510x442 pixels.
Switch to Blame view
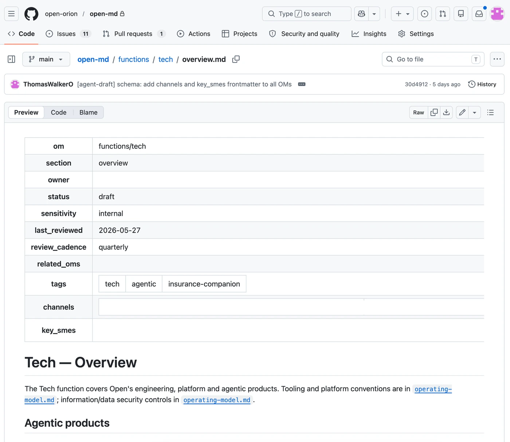89,112
